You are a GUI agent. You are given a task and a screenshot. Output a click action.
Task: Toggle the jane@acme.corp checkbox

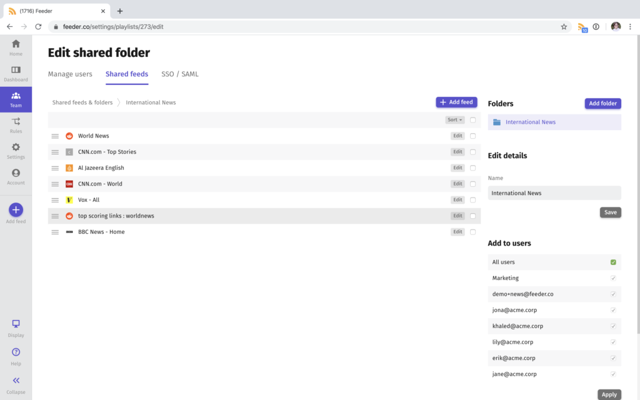[613, 374]
